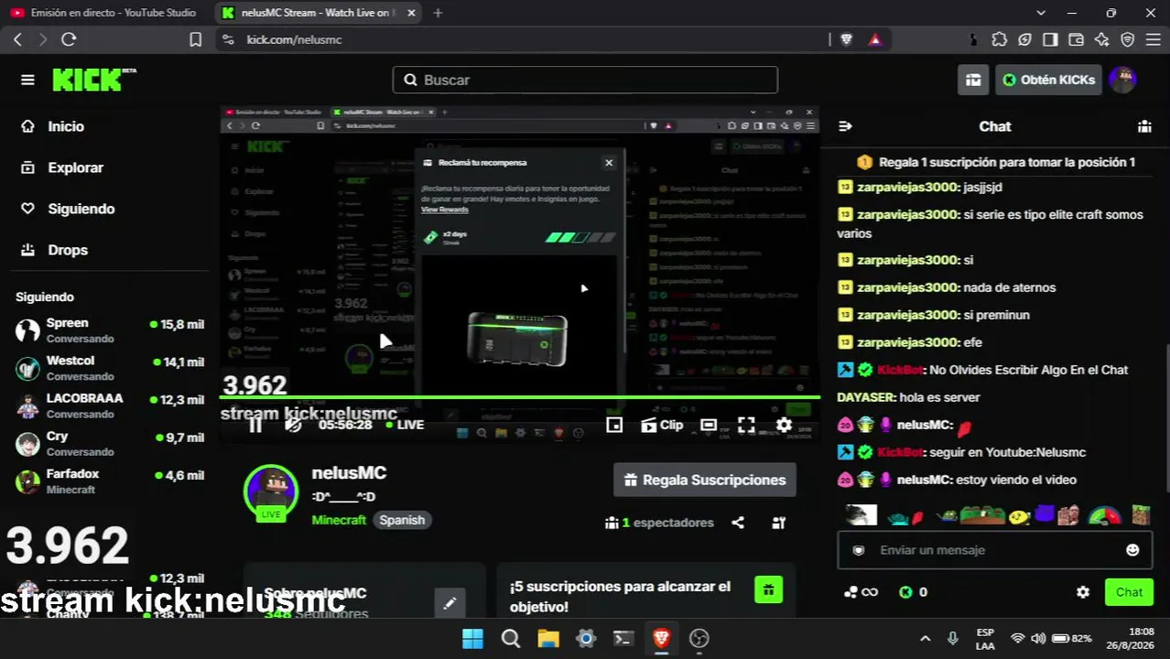The width and height of the screenshot is (1170, 659).
Task: Click the Buscar search field
Action: click(585, 80)
